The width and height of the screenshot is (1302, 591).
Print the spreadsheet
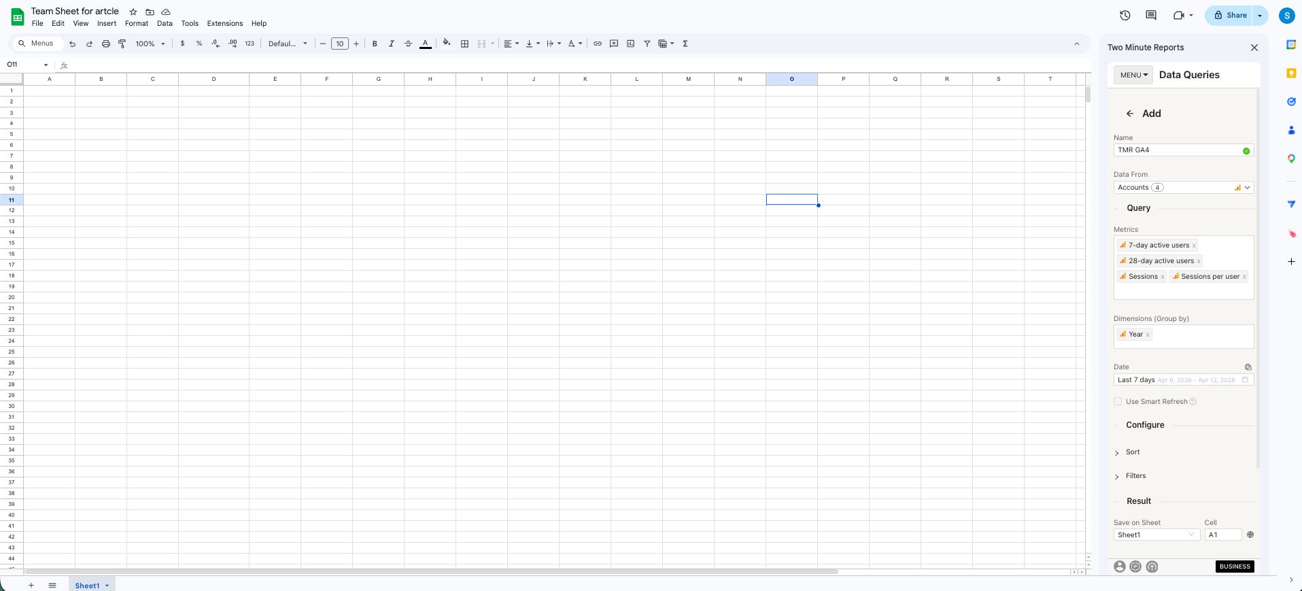tap(105, 44)
